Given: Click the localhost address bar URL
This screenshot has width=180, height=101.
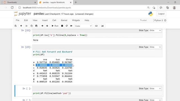Looking at the screenshot, I should (47, 8).
